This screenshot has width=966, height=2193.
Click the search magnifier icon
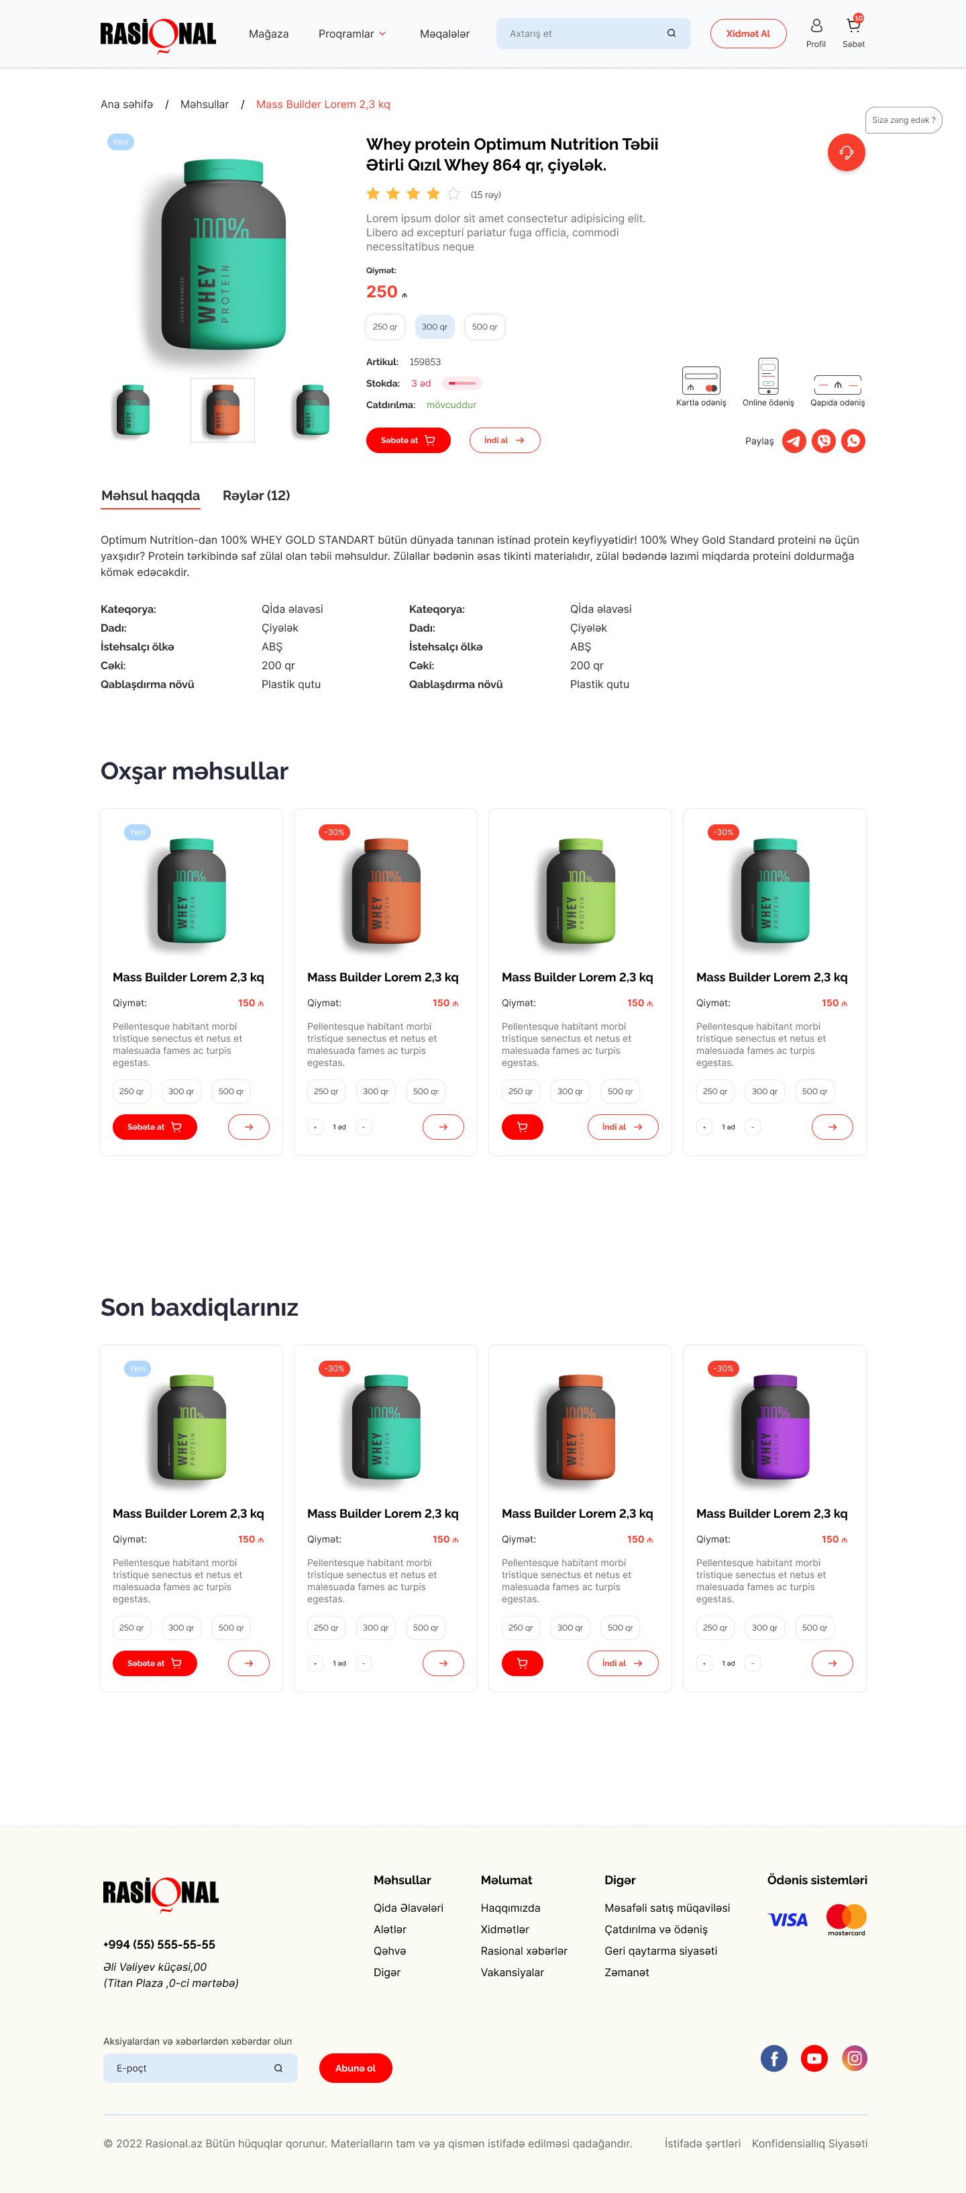click(x=672, y=33)
